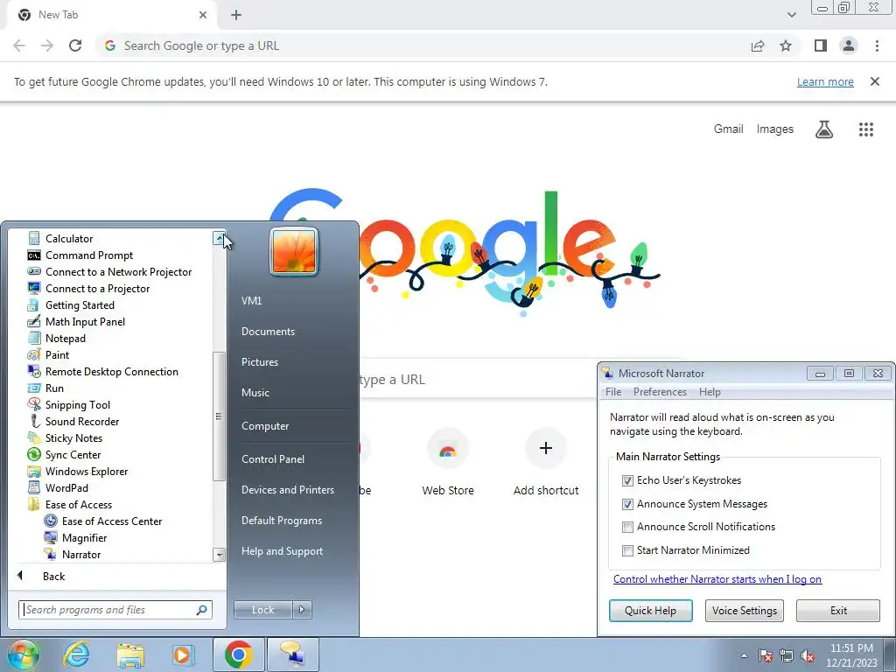Click the Chrome reload button
Screen dimensions: 896x672
pos(75,45)
